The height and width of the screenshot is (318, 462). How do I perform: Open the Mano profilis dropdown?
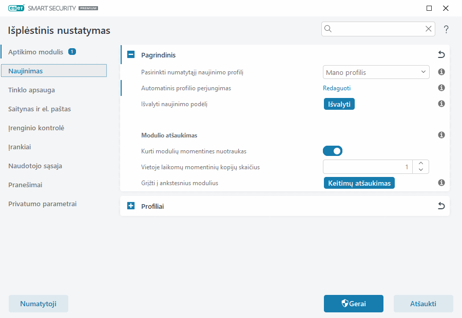376,72
